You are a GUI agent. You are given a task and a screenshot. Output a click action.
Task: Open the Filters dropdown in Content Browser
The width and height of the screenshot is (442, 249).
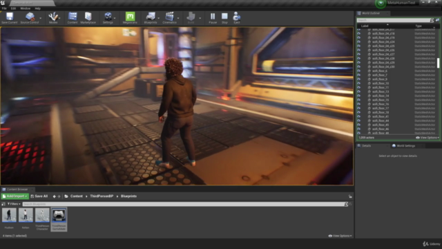[14, 204]
